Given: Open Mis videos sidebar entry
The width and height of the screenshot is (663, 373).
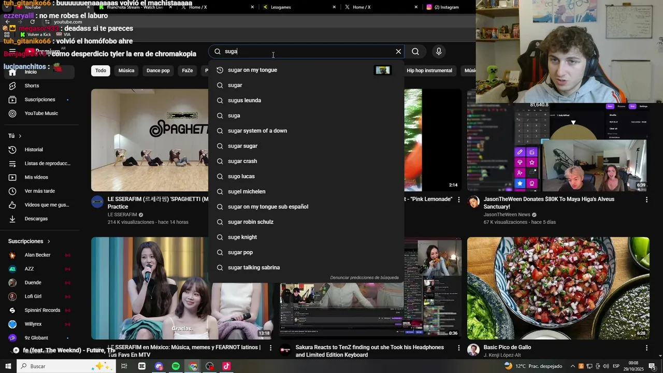Looking at the screenshot, I should (39, 177).
